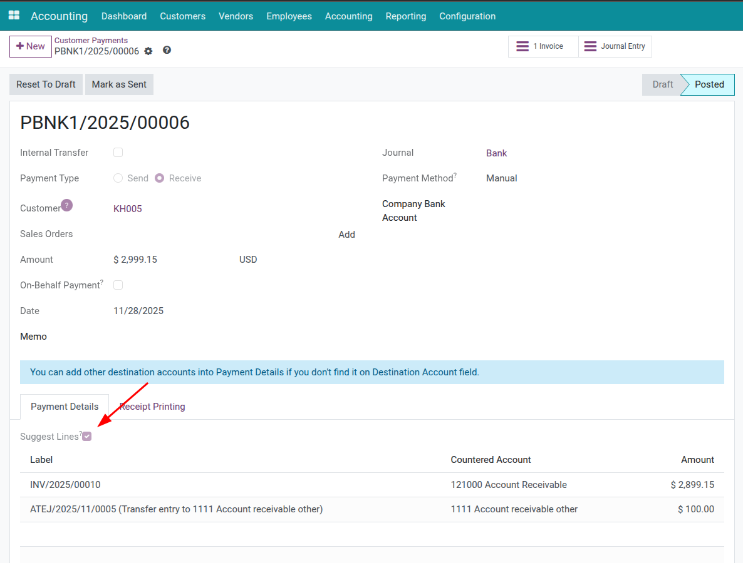Open the Customers dropdown menu

(x=182, y=16)
